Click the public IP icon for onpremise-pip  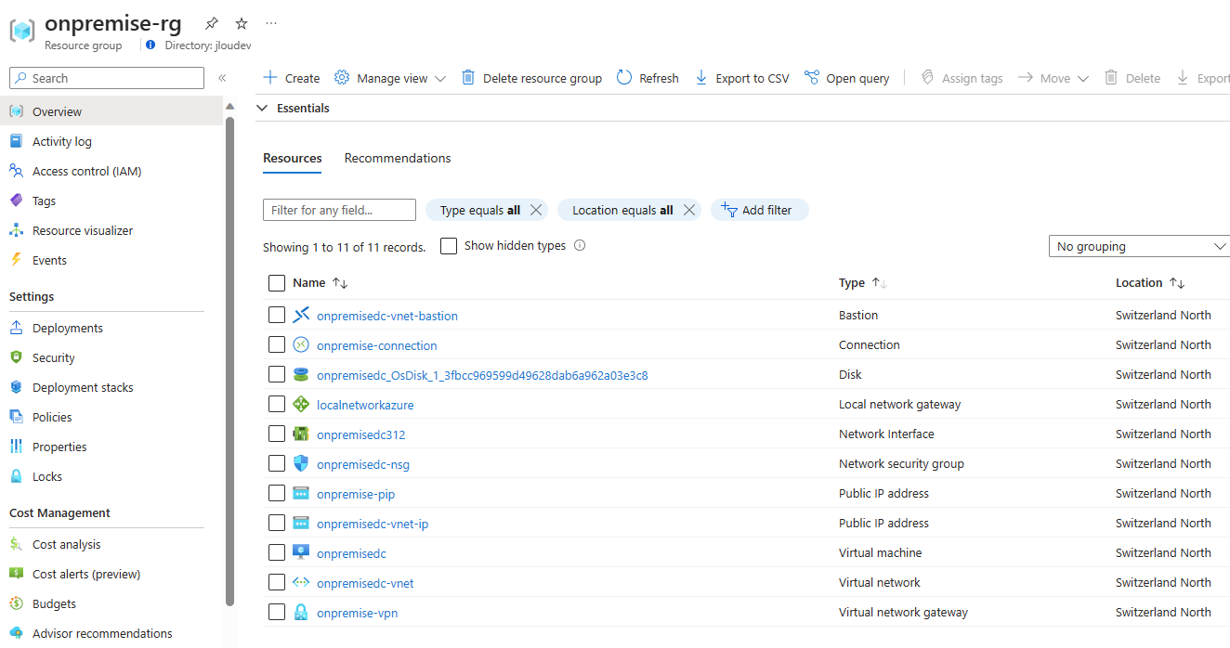click(x=301, y=494)
